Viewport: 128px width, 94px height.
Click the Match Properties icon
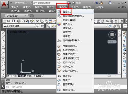[50, 21]
